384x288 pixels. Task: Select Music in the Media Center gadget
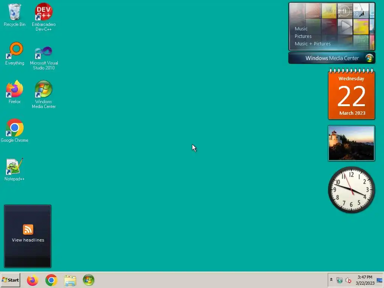(301, 28)
